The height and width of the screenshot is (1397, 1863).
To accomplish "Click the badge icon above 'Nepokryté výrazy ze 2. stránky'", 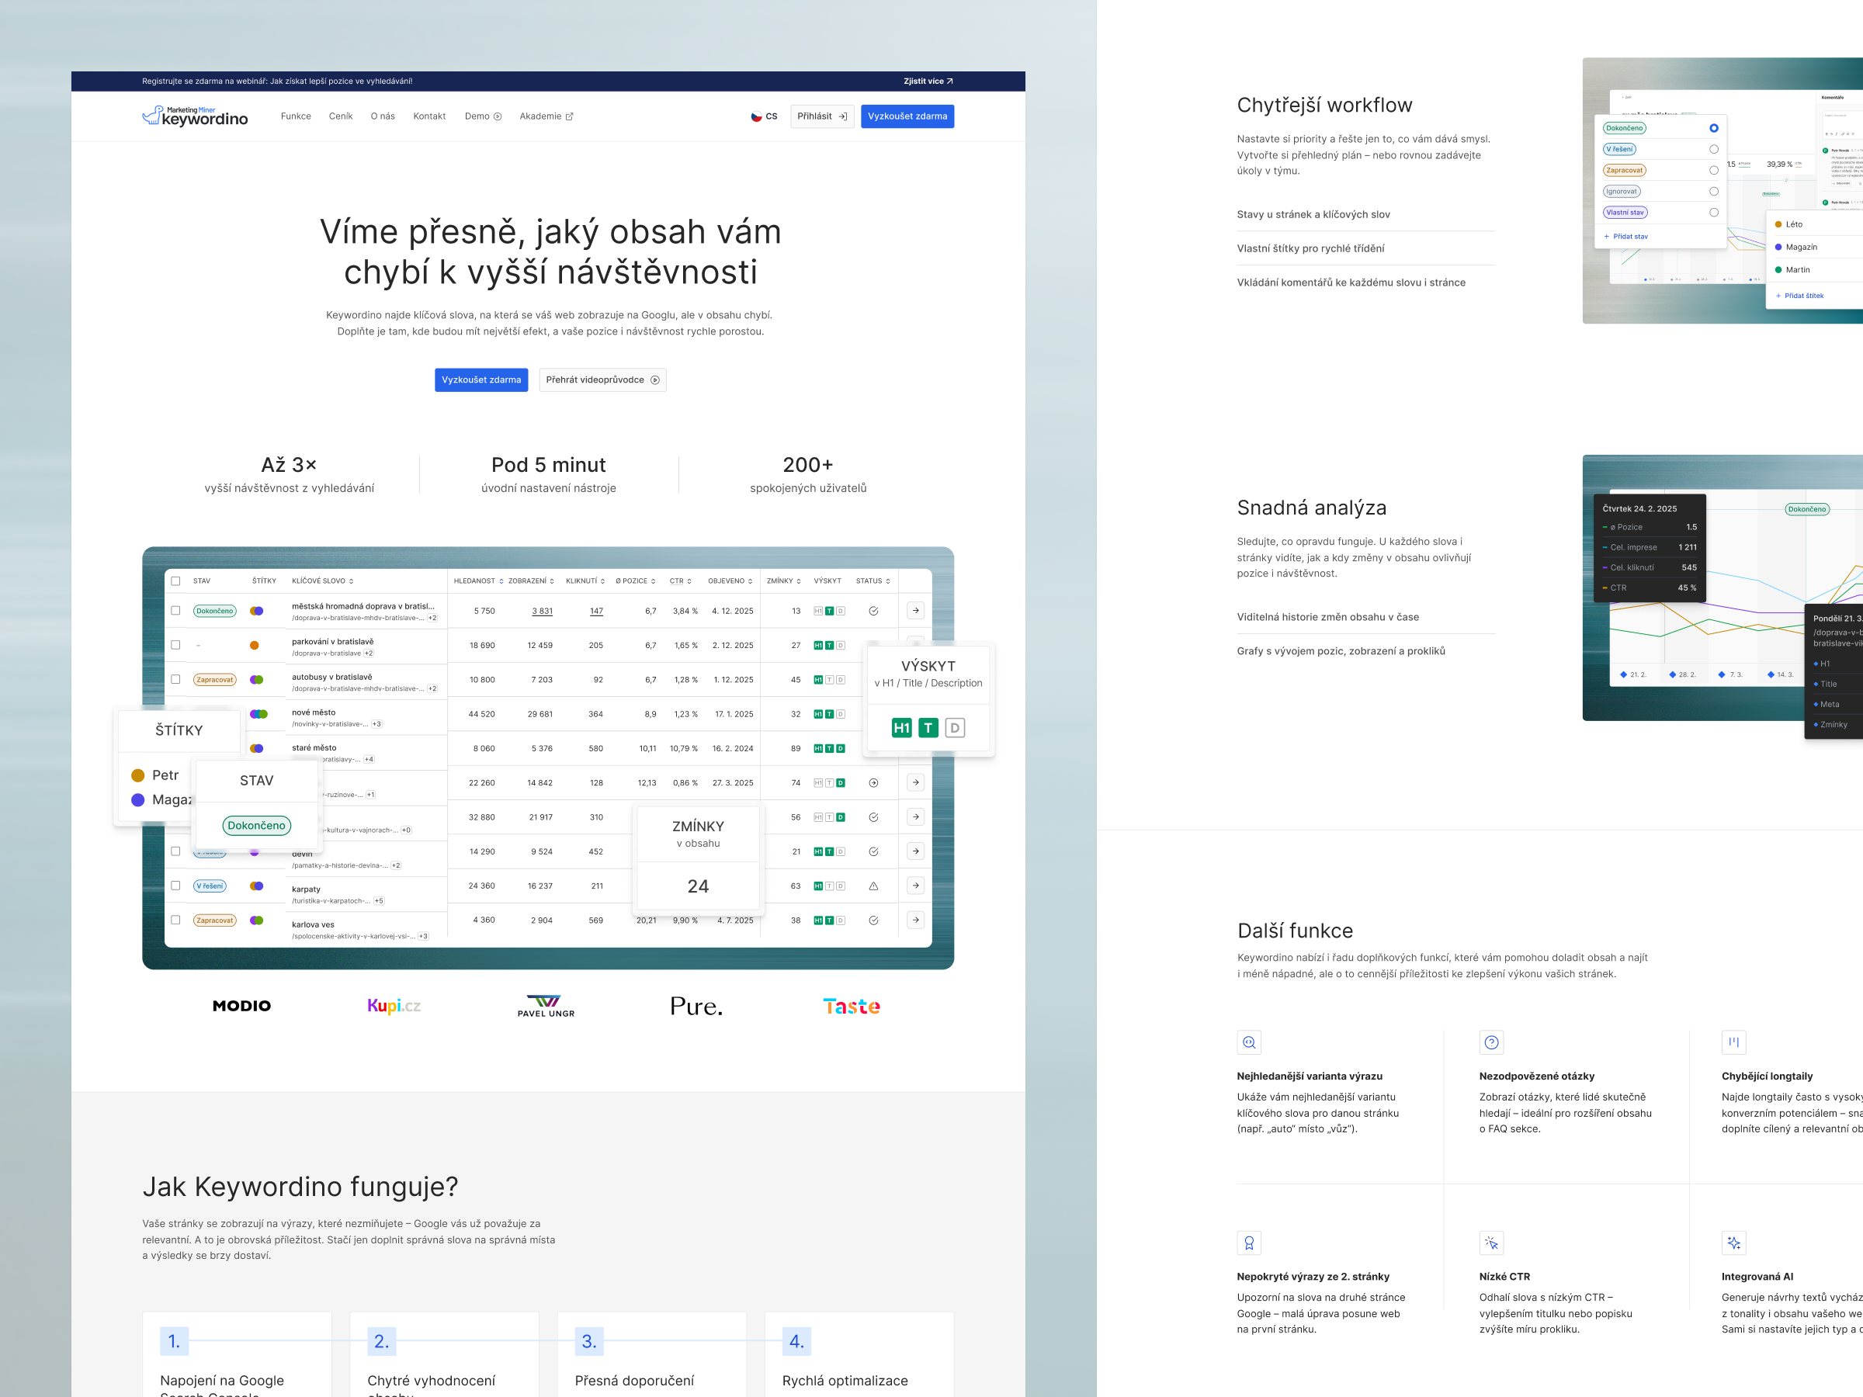I will [x=1249, y=1243].
